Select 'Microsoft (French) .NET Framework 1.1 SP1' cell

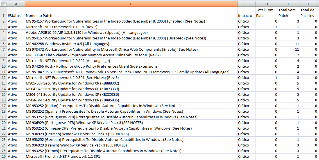click(x=131, y=157)
